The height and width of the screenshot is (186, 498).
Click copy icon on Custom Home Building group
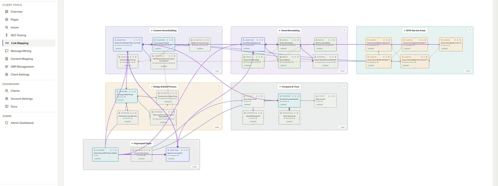coord(219,30)
